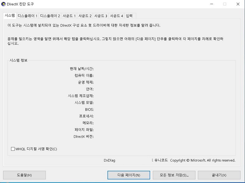Screen dimensions: 245x183
Task: Click the 페이지 파일 label
Action: point(84,130)
